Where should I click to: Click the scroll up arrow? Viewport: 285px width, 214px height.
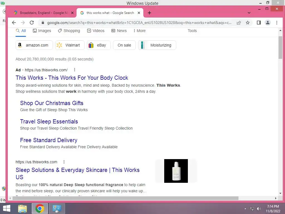click(280, 31)
